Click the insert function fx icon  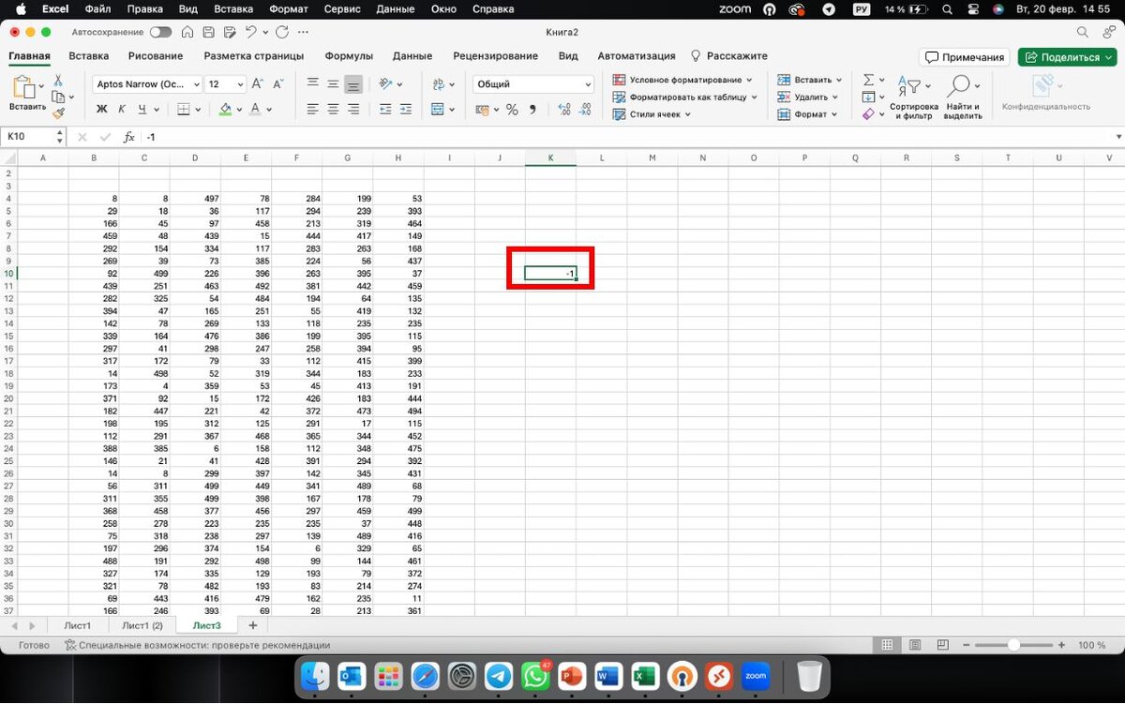(x=129, y=137)
